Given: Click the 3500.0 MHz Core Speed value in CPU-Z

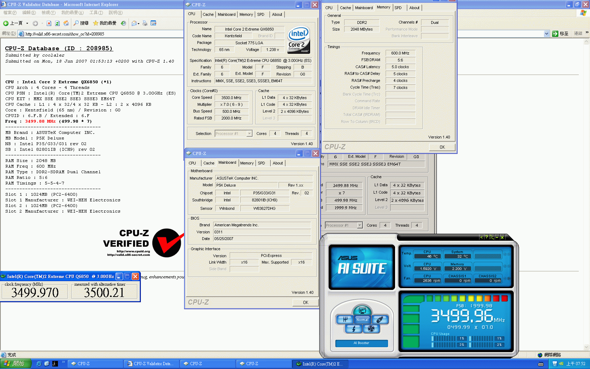Looking at the screenshot, I should 231,98.
